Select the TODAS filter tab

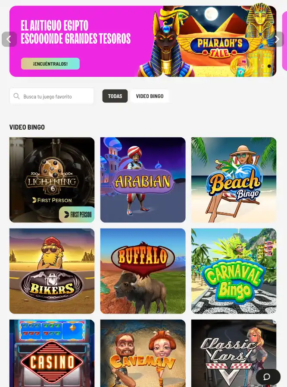(115, 96)
